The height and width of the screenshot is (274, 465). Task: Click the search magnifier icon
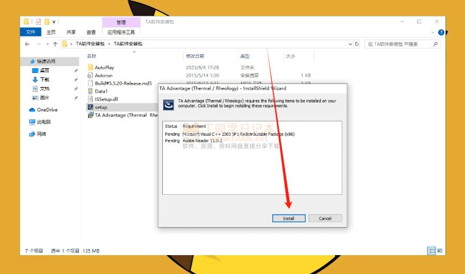pyautogui.click(x=435, y=44)
